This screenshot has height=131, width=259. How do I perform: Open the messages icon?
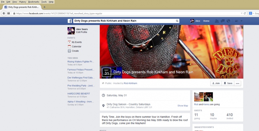pos(222,21)
